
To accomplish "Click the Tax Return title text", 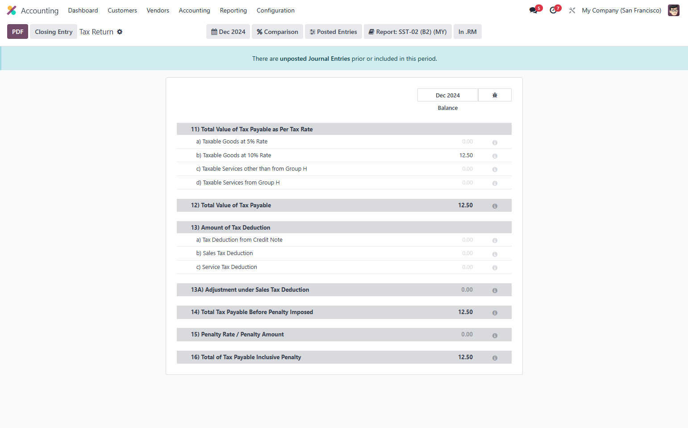I will point(96,32).
